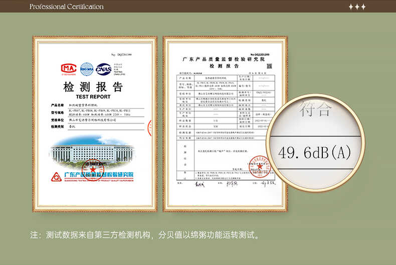Click the red triangular Q logo
The height and width of the screenshot is (265, 396).
tap(56, 177)
